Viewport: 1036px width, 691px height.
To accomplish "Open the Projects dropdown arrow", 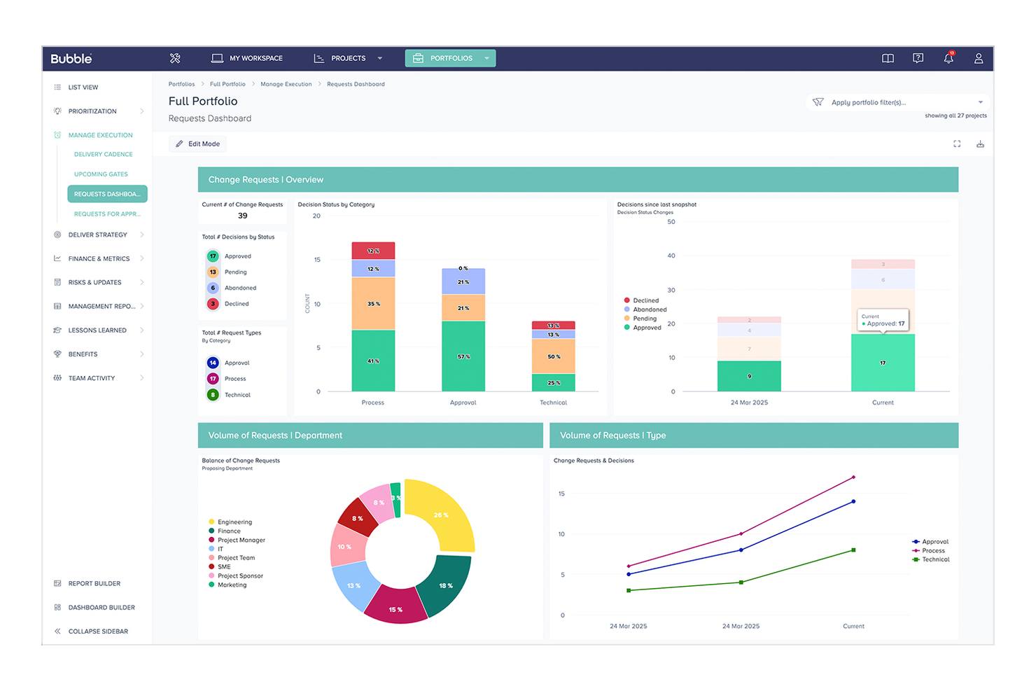I will pyautogui.click(x=380, y=58).
